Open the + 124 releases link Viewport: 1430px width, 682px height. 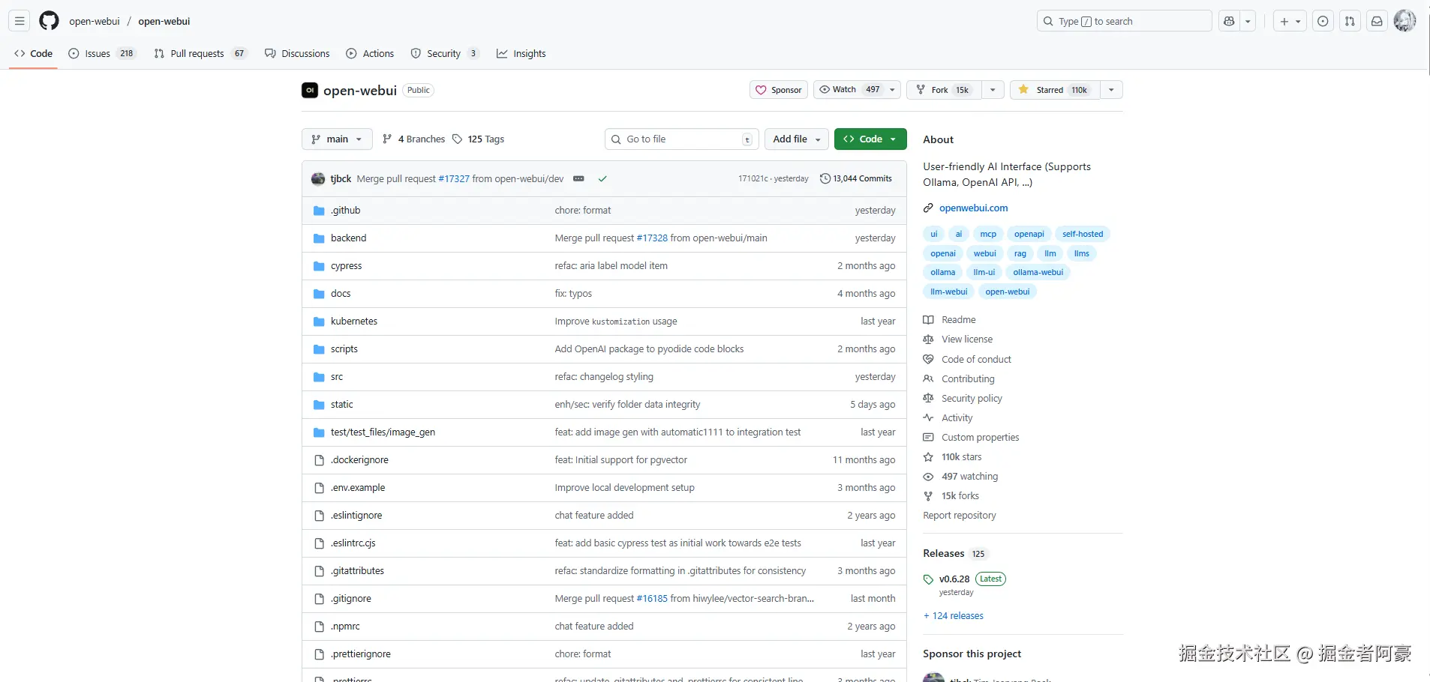click(954, 616)
